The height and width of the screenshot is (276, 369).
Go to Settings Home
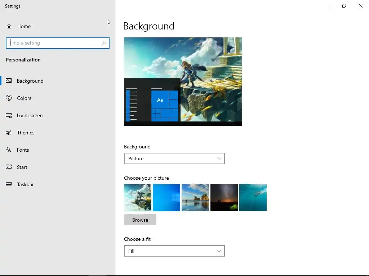pyautogui.click(x=57, y=26)
